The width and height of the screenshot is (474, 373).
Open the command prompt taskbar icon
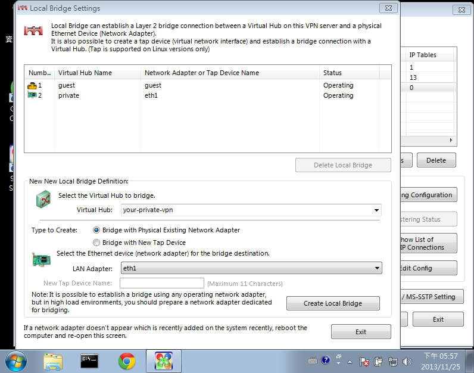(x=89, y=361)
